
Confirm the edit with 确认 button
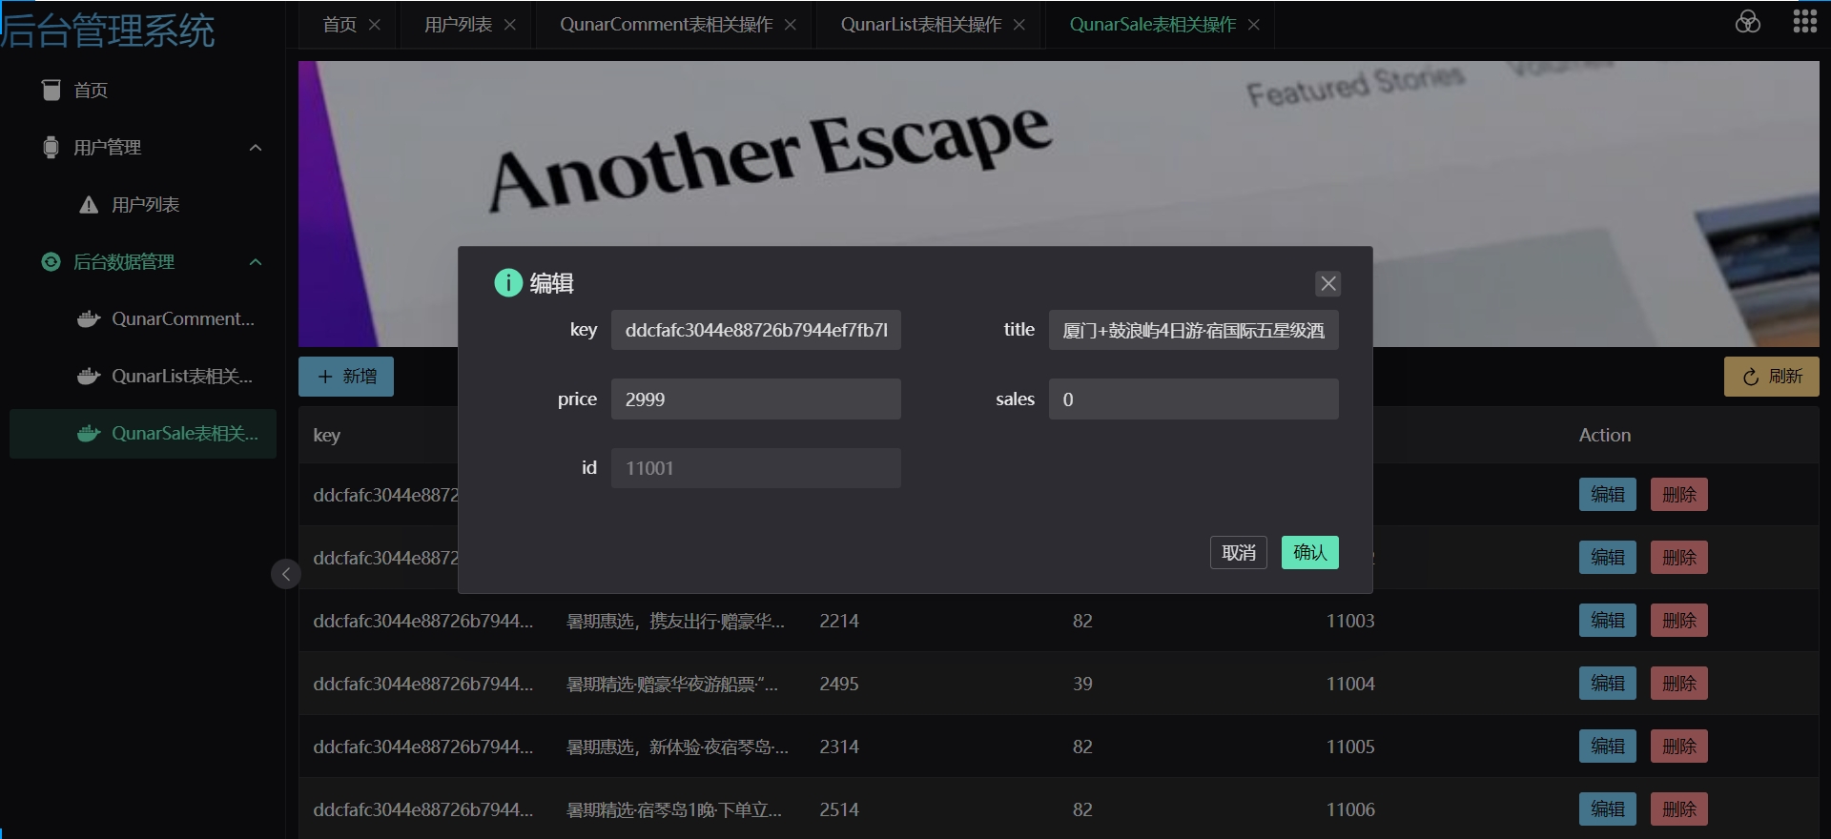click(1309, 552)
